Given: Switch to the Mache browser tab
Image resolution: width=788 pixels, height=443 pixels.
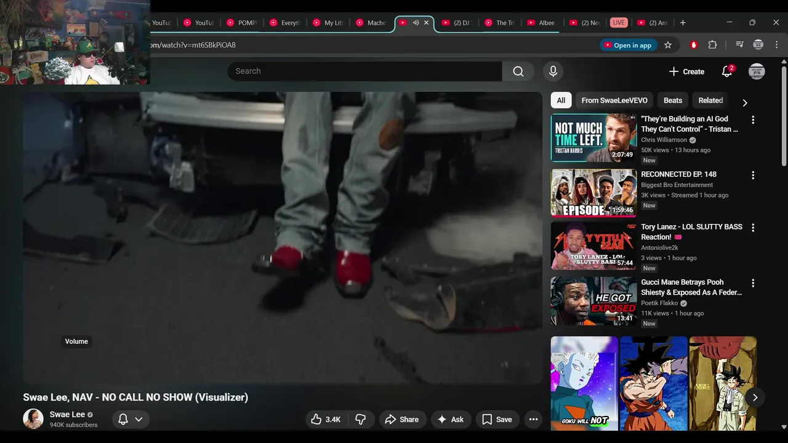Looking at the screenshot, I should (371, 23).
